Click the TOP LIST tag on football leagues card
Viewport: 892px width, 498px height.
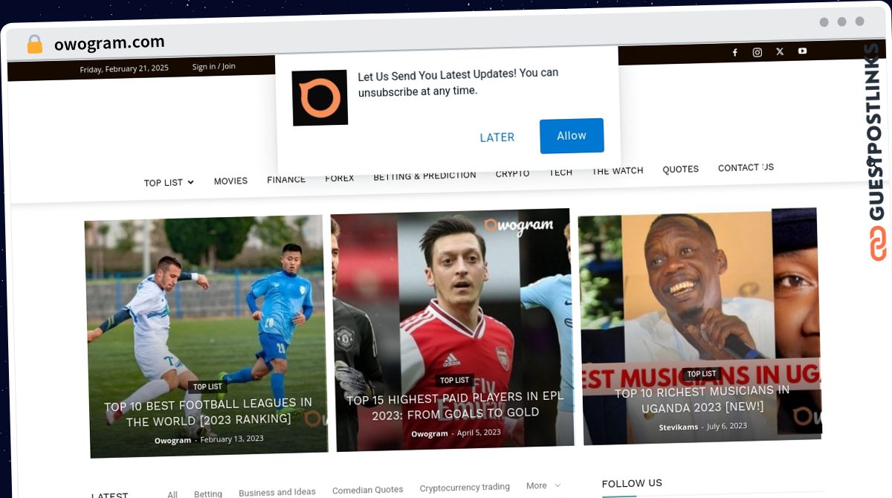207,387
